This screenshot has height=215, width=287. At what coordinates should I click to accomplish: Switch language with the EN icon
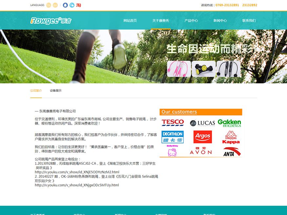[x=55, y=5]
